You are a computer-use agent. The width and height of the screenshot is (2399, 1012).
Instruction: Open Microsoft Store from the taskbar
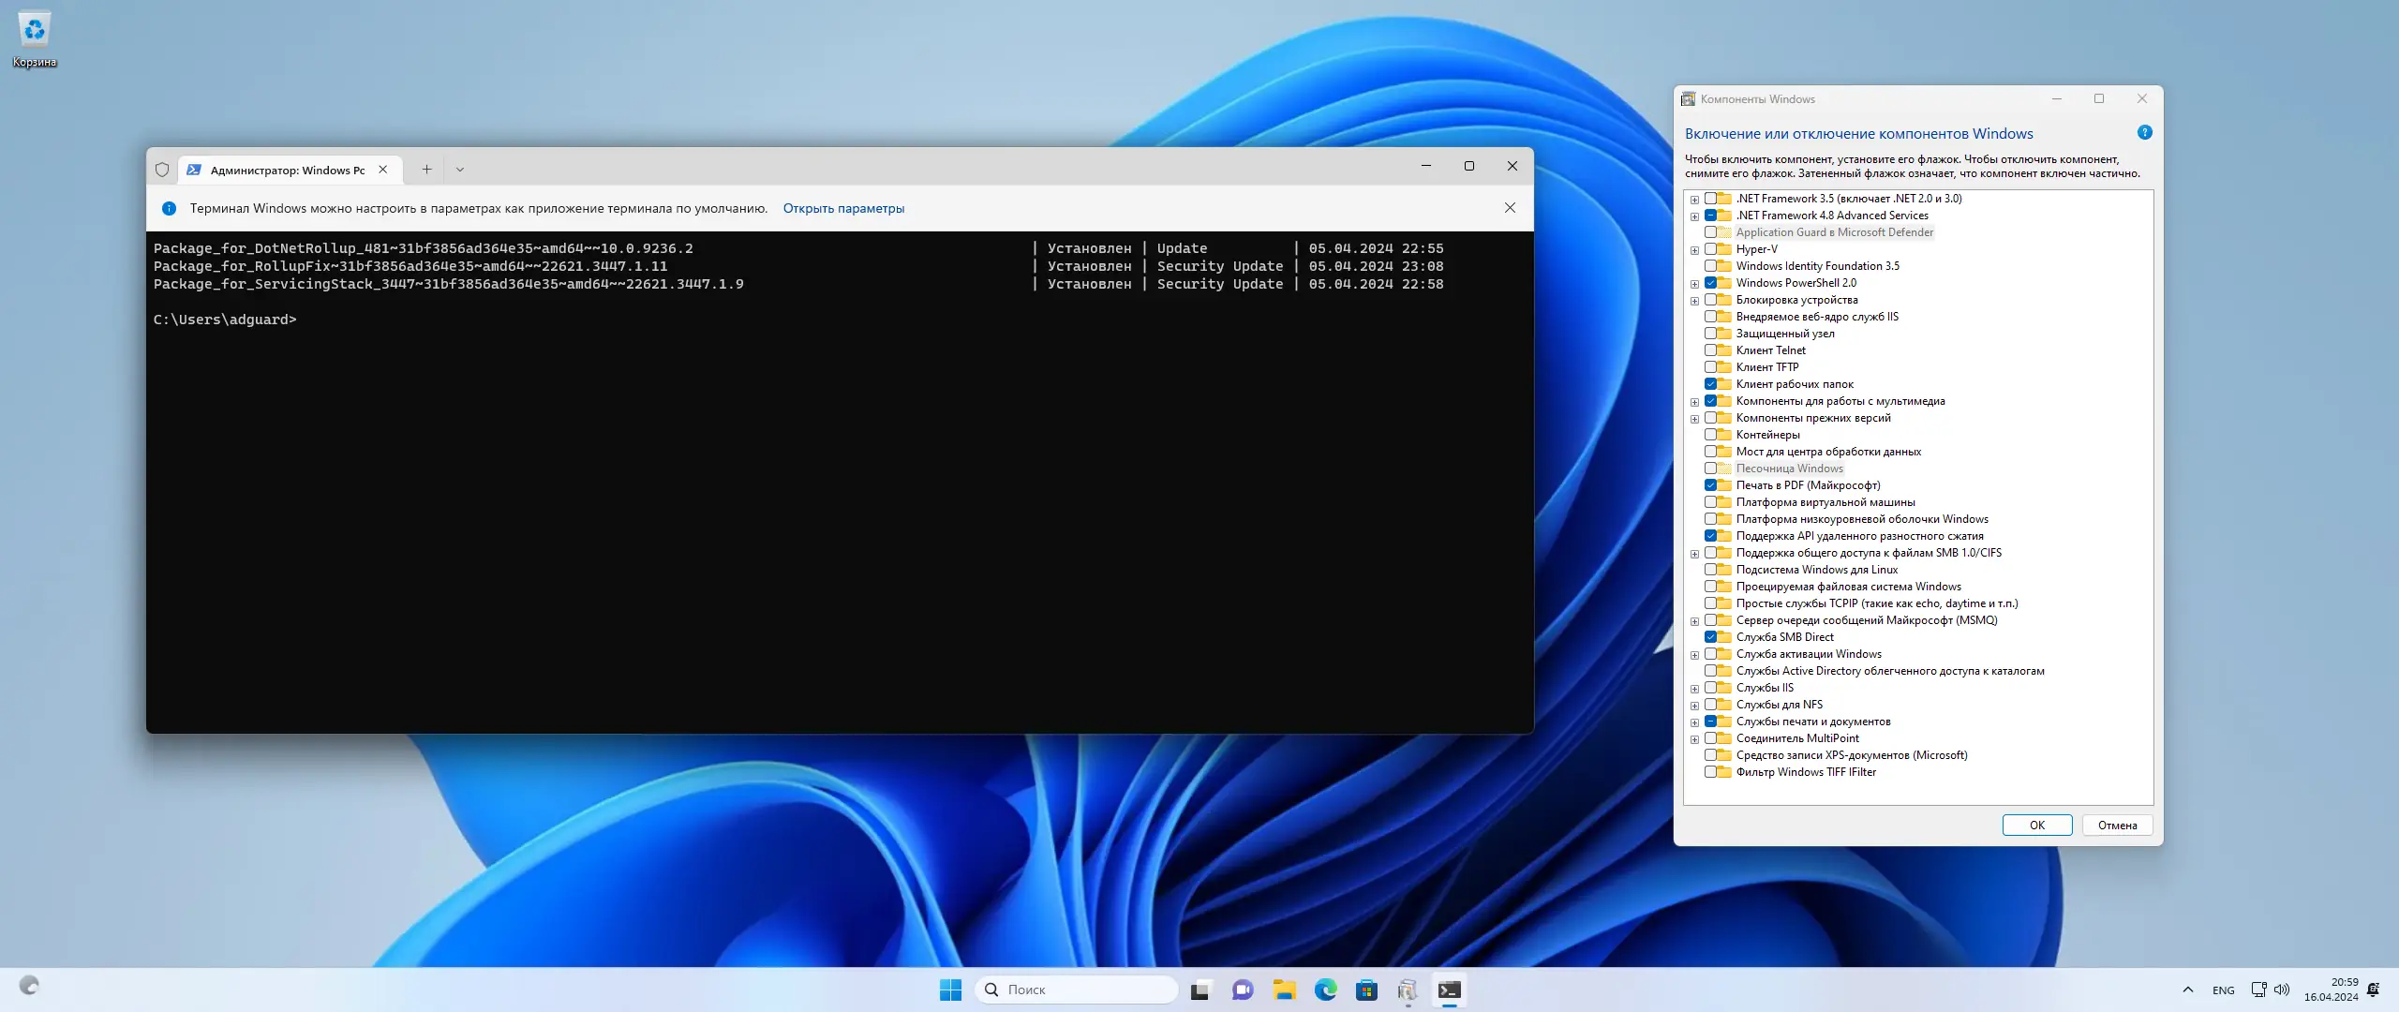point(1366,990)
